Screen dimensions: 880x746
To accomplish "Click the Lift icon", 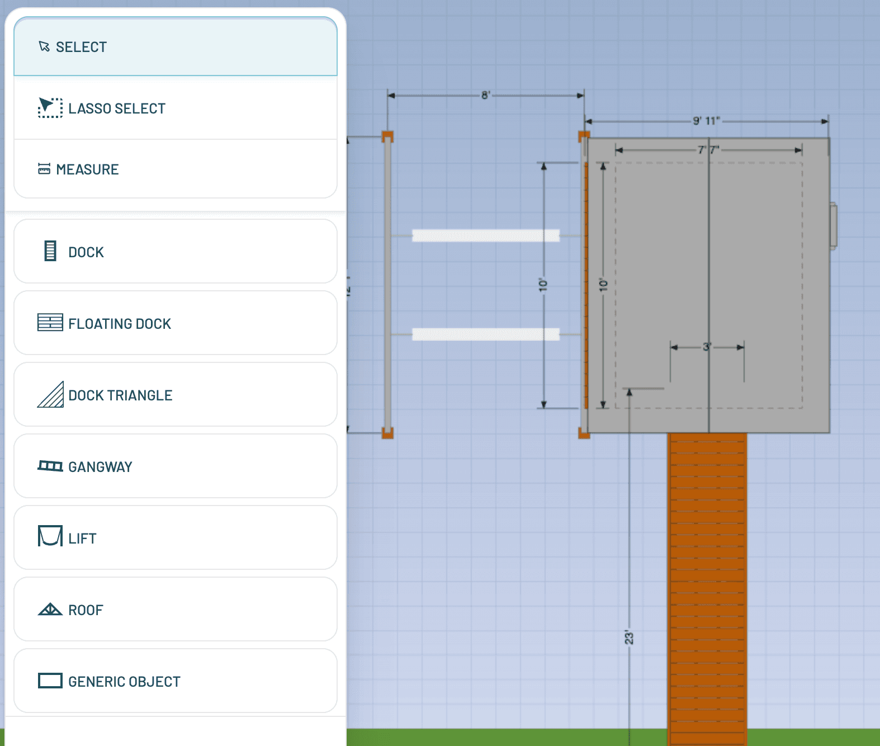I will [50, 536].
